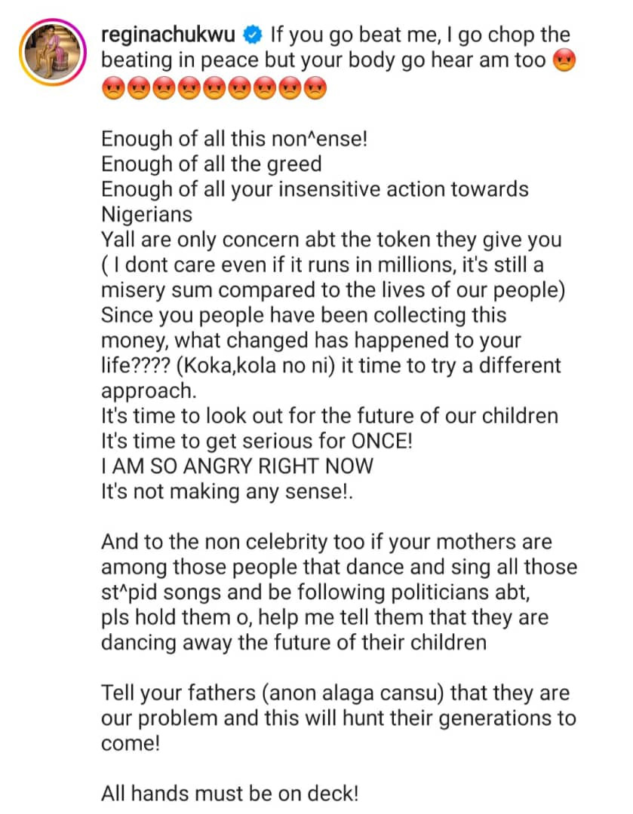Click "It's time to get serious for ONCE!"

click(257, 441)
